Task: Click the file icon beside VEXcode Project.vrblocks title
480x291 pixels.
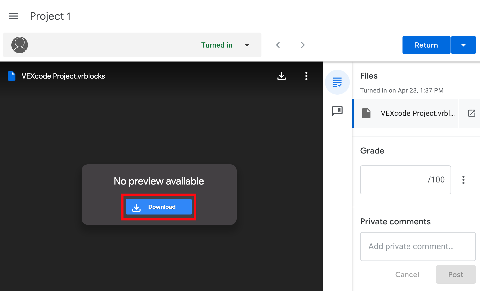Action: pyautogui.click(x=11, y=76)
